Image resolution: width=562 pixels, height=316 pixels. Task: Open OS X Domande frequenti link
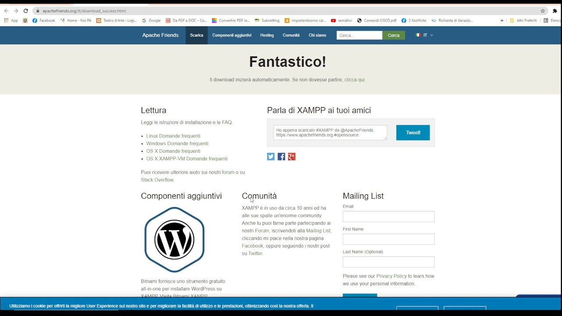(x=173, y=151)
